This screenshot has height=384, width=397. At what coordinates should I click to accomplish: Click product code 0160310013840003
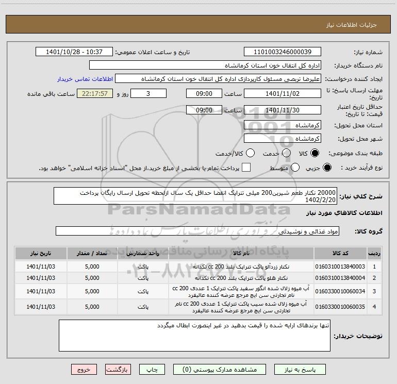click(x=340, y=266)
